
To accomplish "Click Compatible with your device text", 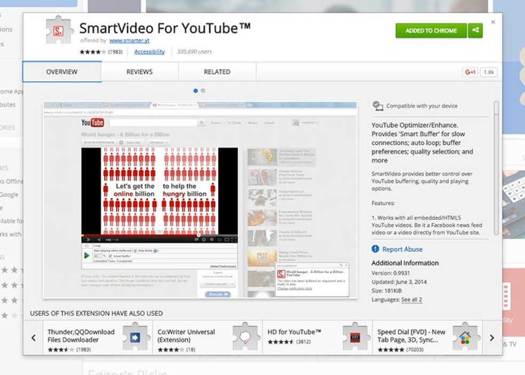I will 422,106.
